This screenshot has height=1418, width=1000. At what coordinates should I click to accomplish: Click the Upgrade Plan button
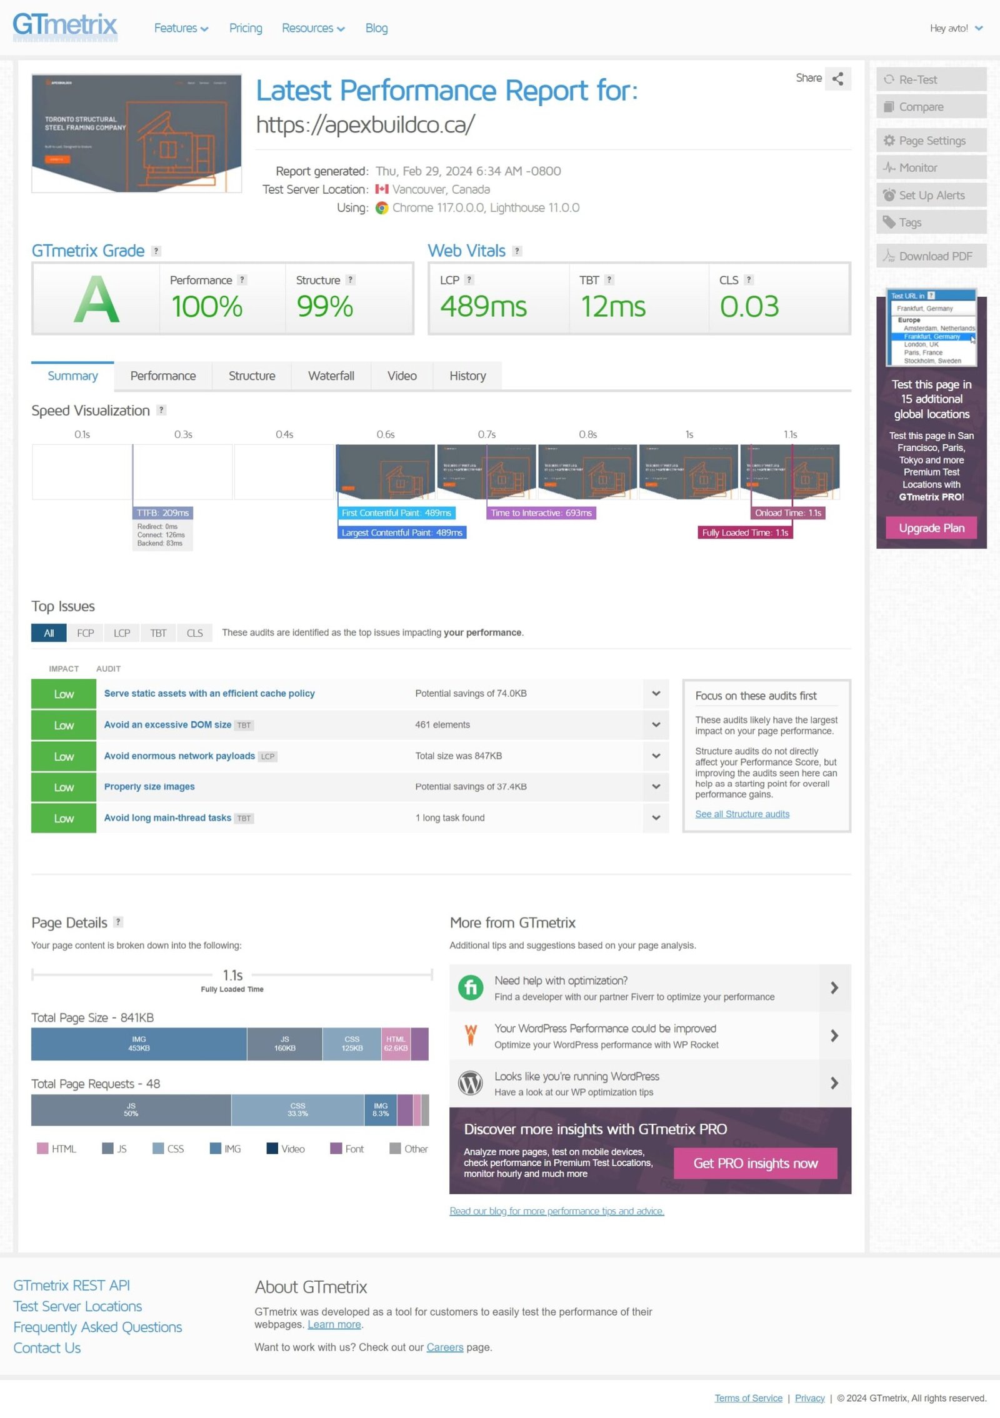(931, 528)
